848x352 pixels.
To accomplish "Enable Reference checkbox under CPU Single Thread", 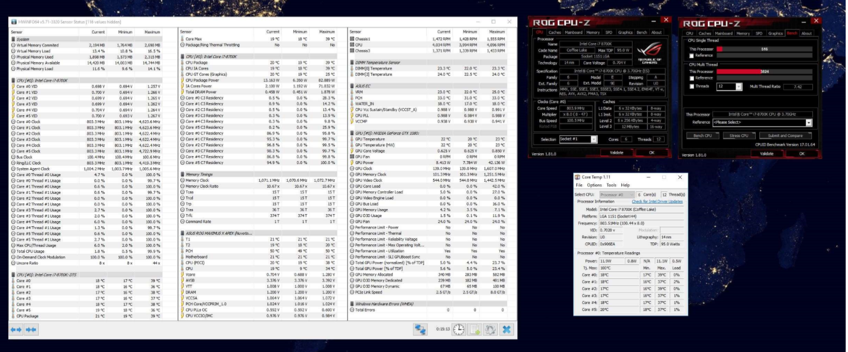I will tap(691, 56).
